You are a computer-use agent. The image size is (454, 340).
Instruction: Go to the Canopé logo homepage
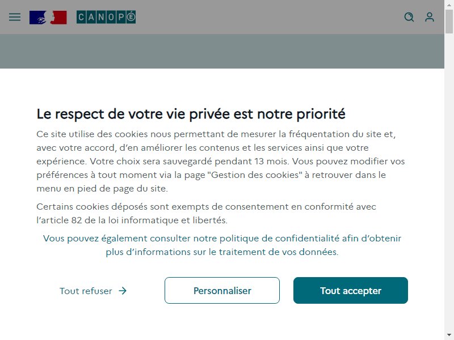click(106, 18)
